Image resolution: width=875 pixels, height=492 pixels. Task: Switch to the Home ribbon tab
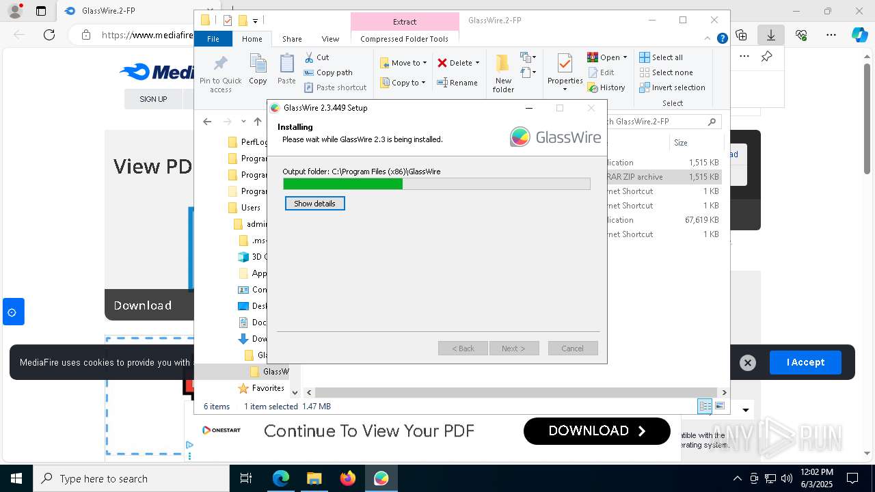click(x=252, y=39)
